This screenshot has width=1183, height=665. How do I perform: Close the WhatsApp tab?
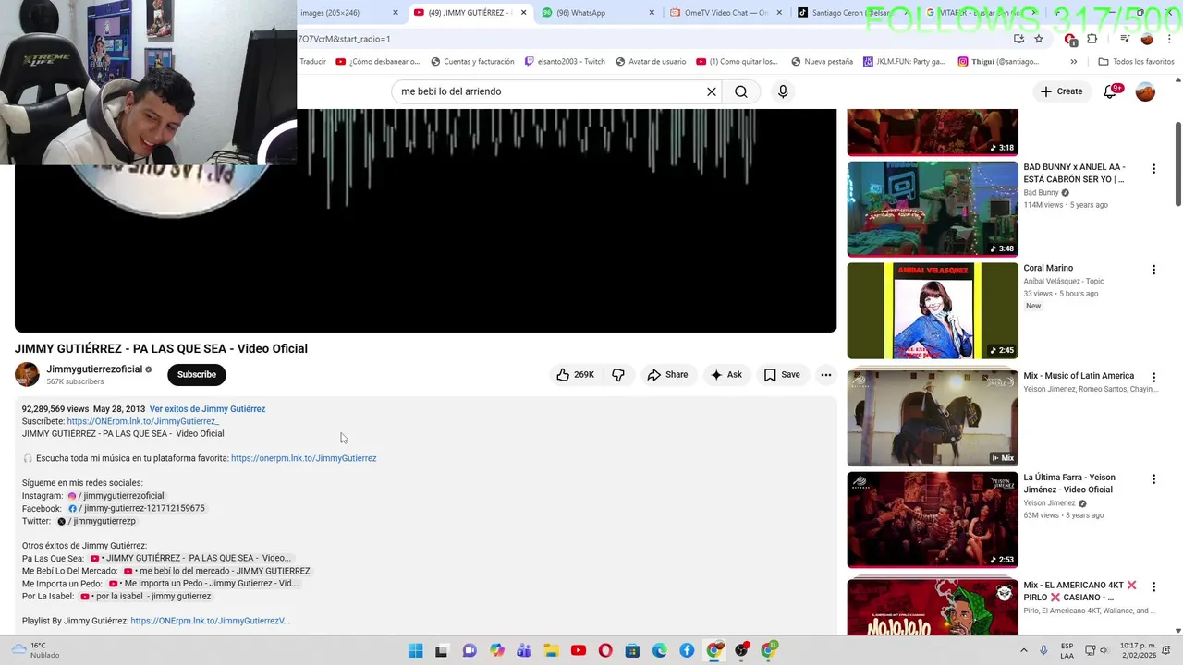tap(652, 13)
